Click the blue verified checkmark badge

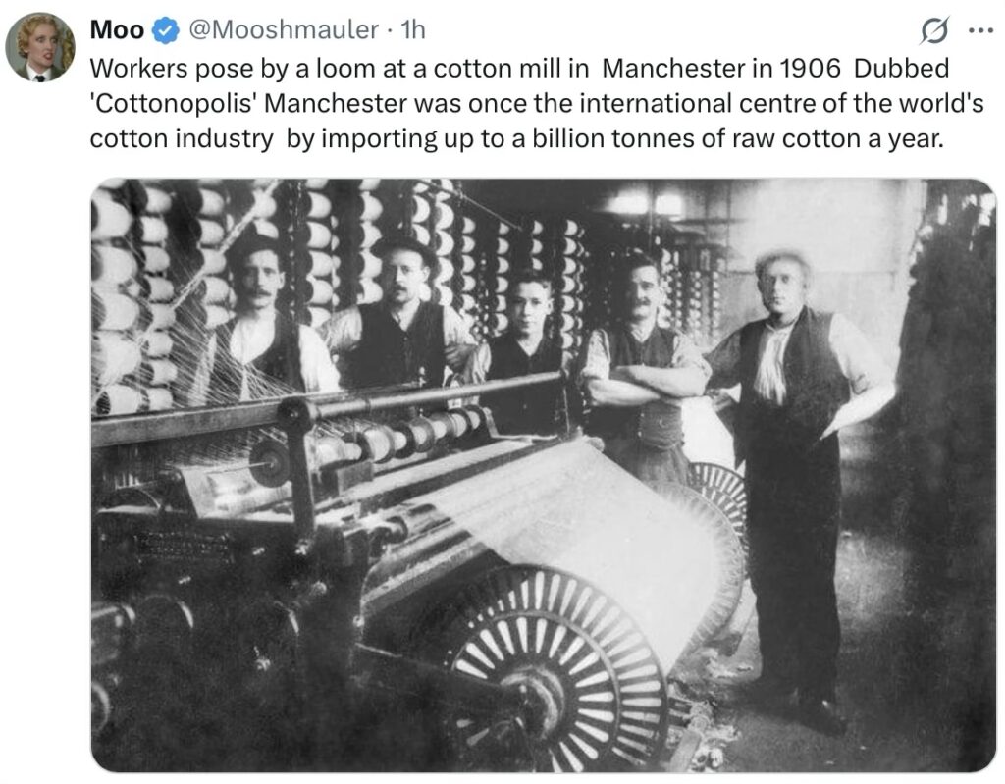166,30
